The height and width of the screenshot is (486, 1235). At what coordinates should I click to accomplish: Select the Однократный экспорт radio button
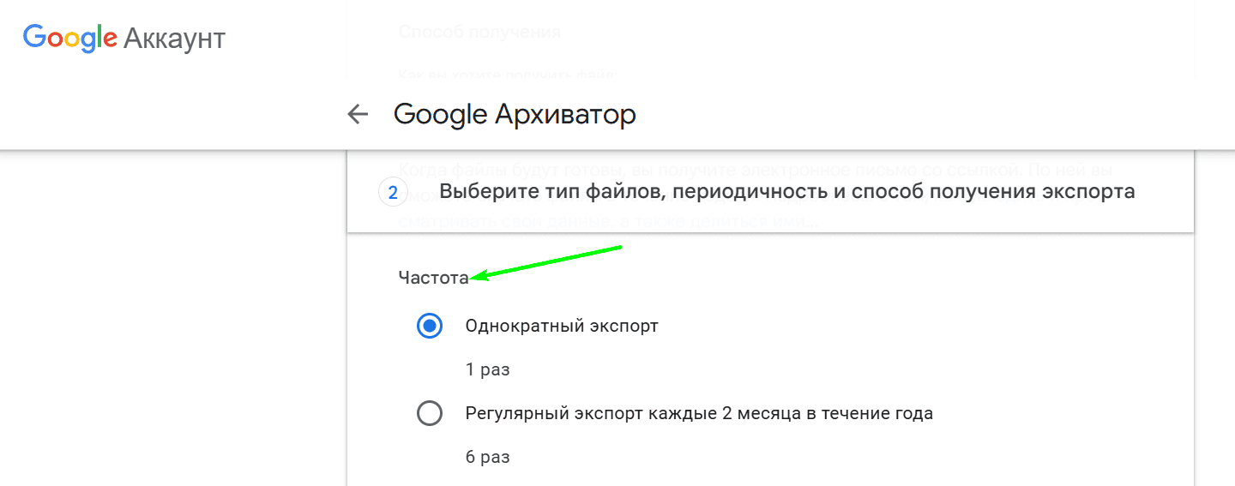coord(430,326)
